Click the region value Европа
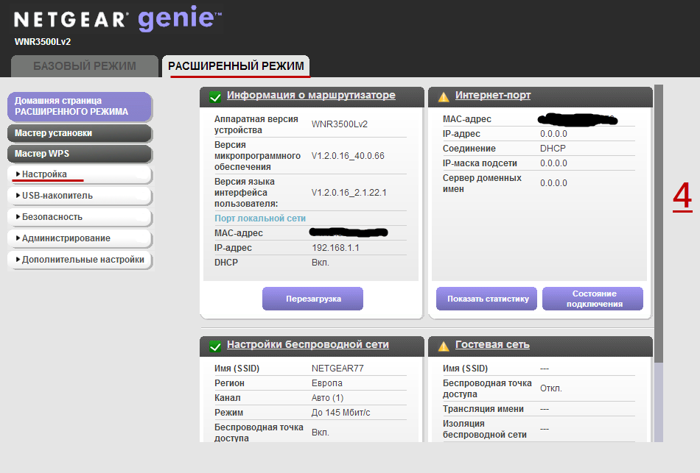This screenshot has height=473, width=700. pyautogui.click(x=326, y=383)
